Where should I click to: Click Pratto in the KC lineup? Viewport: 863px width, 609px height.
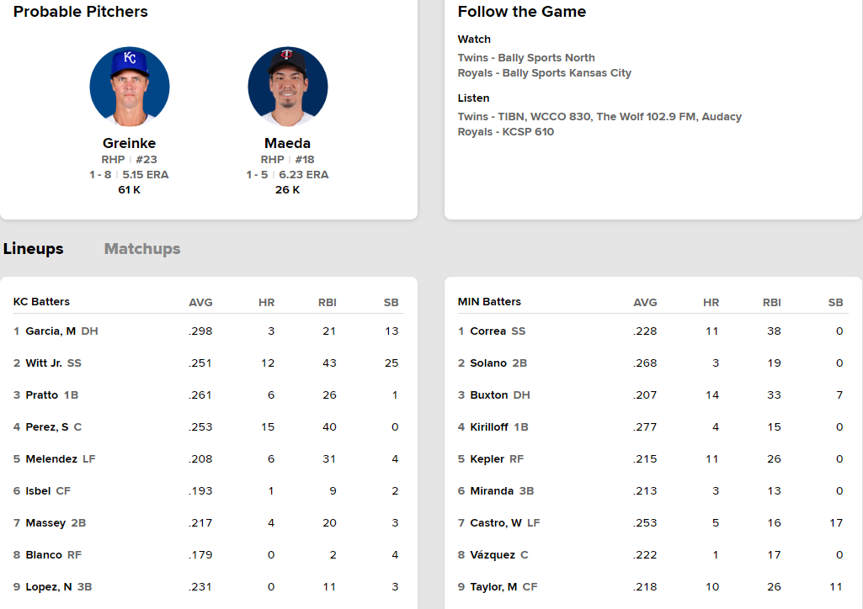point(42,395)
